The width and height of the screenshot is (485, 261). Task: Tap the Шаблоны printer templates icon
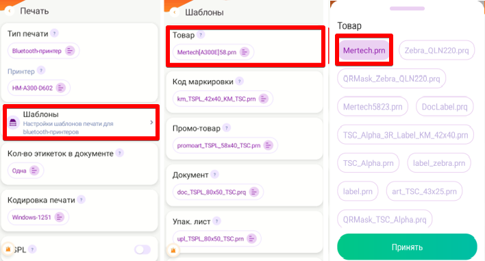tap(13, 123)
